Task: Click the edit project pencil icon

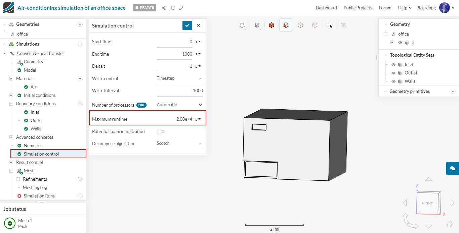Action: coord(181,8)
